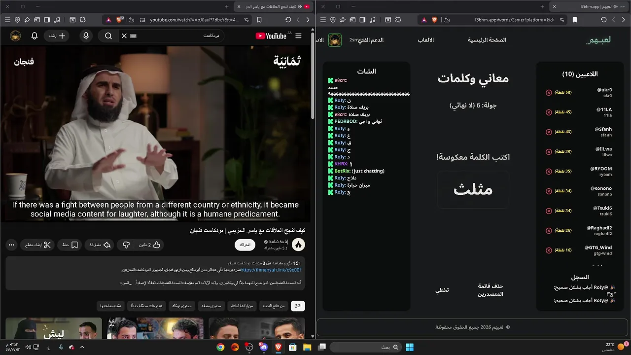Click the تخطي skip button
Screen dimensions: 631x355
pyautogui.click(x=442, y=290)
